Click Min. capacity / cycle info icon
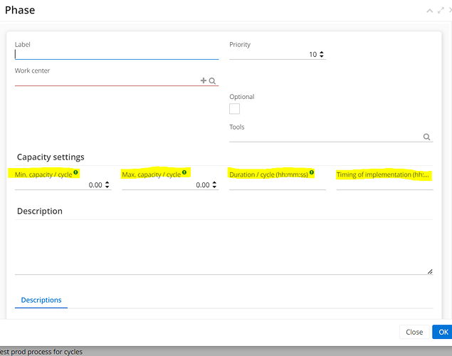 (x=75, y=172)
